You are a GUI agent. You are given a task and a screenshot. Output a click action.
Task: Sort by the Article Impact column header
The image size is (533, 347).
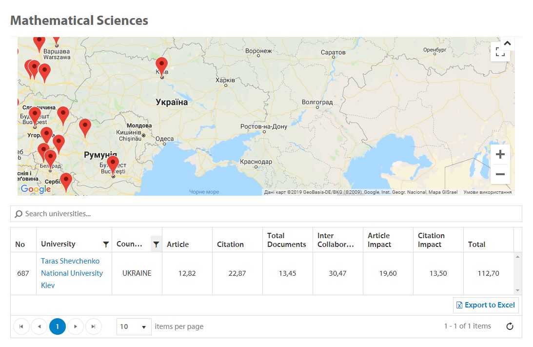(x=379, y=240)
